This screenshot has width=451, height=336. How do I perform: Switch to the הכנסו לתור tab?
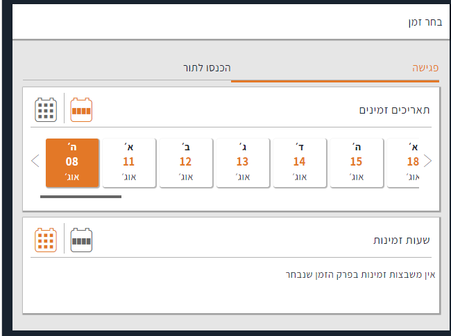tap(207, 68)
